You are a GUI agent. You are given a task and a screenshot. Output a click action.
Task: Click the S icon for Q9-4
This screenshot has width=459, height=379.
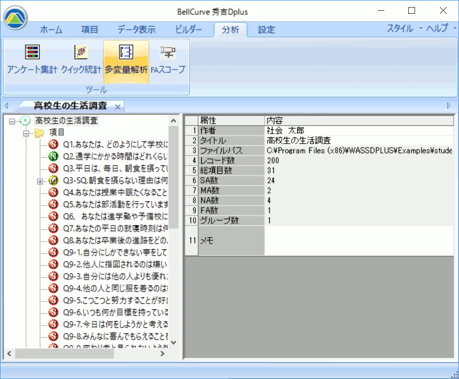point(53,288)
